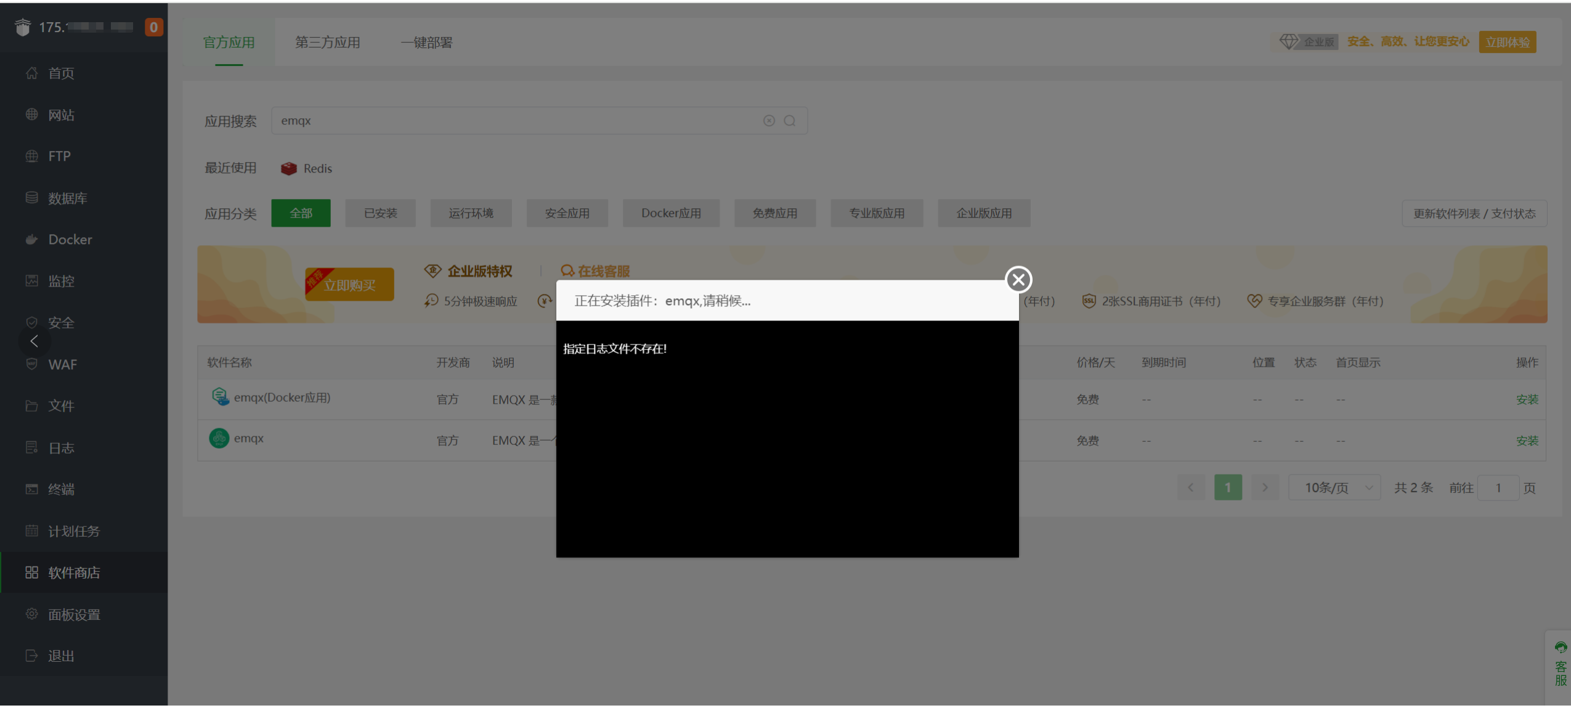Select the 免费应用 category filter
The width and height of the screenshot is (1571, 708).
pos(774,213)
